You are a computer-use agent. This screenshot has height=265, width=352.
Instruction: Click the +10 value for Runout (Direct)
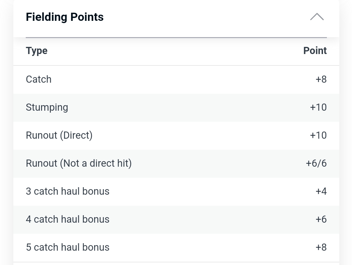pos(318,135)
